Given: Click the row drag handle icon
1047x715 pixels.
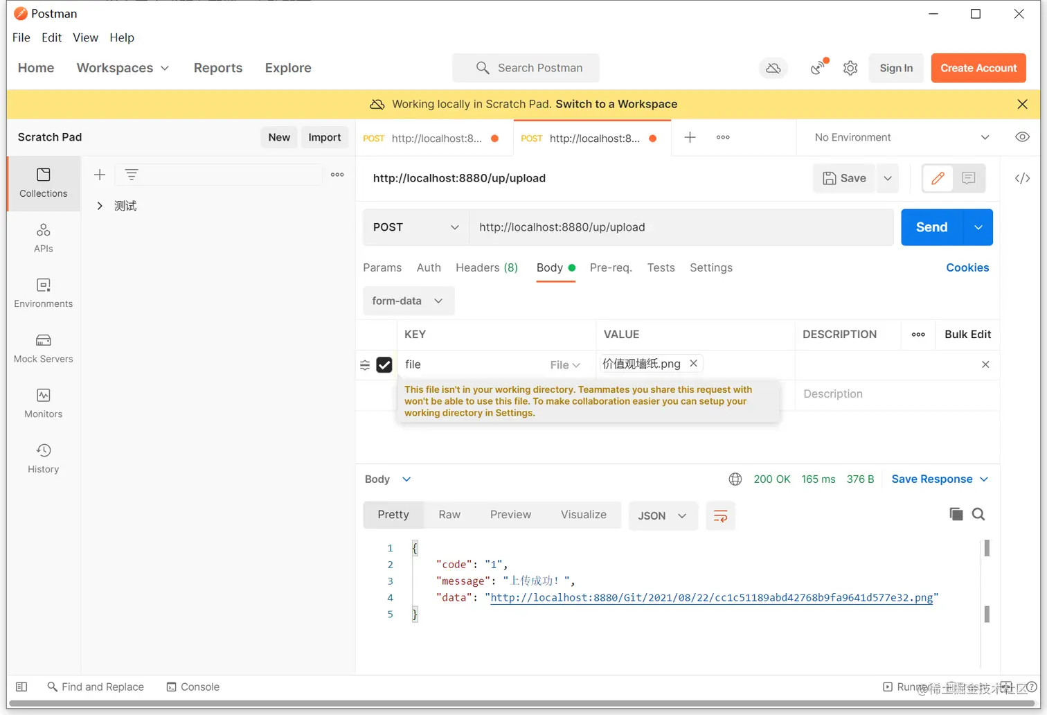Looking at the screenshot, I should pos(365,365).
